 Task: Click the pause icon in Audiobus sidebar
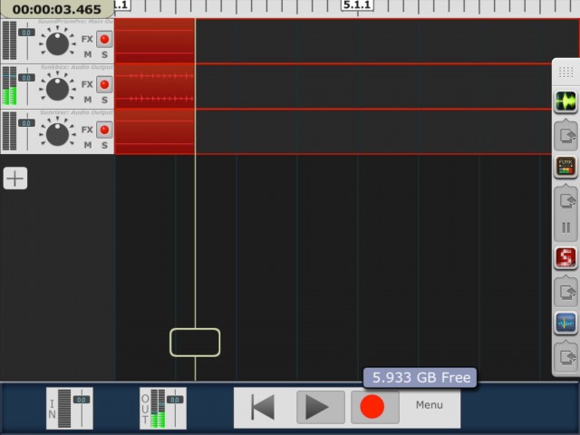(565, 227)
